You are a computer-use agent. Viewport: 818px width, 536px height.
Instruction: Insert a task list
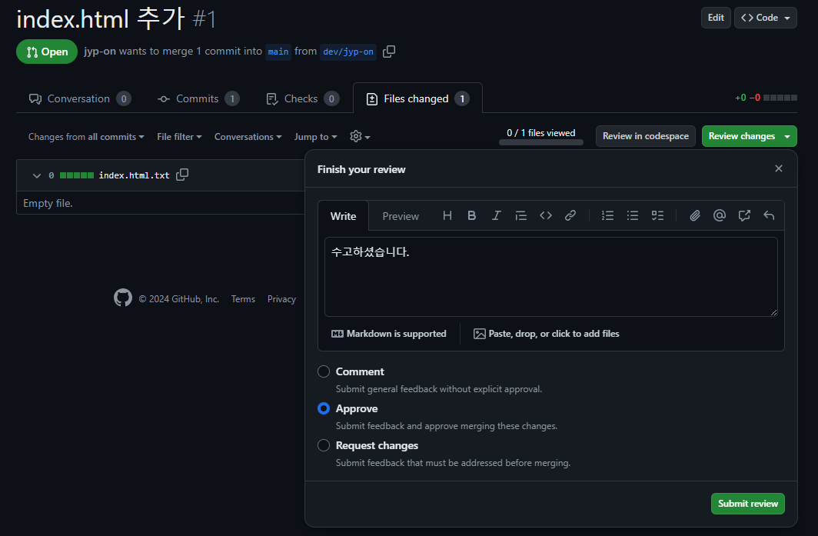point(657,215)
